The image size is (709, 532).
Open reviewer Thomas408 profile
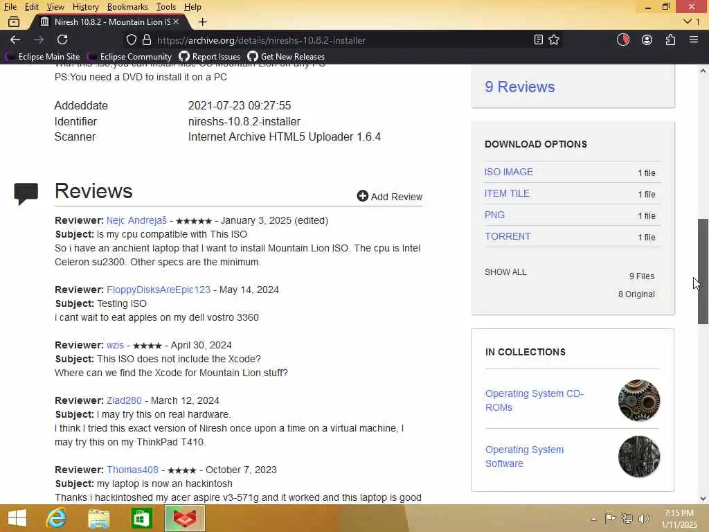132,470
